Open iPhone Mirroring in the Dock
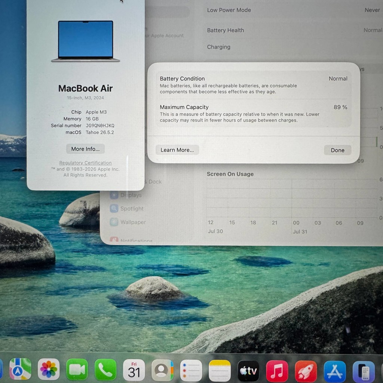The width and height of the screenshot is (383, 383). (364, 372)
